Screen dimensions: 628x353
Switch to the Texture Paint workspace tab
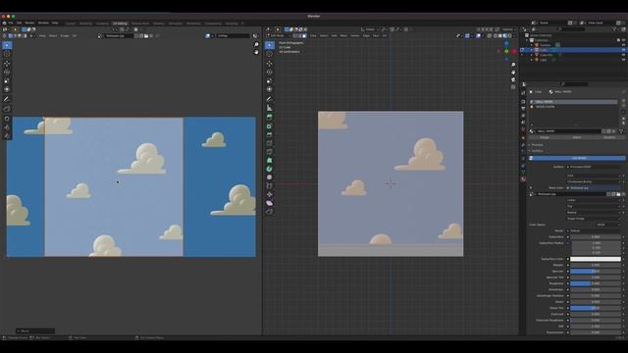[x=140, y=24]
